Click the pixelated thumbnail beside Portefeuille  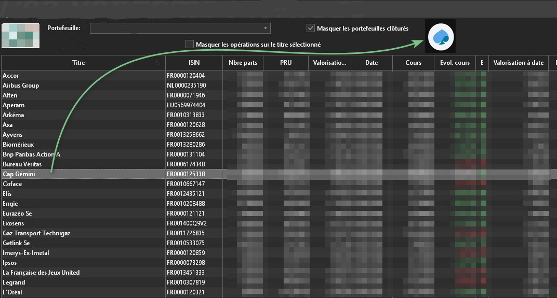tap(21, 35)
